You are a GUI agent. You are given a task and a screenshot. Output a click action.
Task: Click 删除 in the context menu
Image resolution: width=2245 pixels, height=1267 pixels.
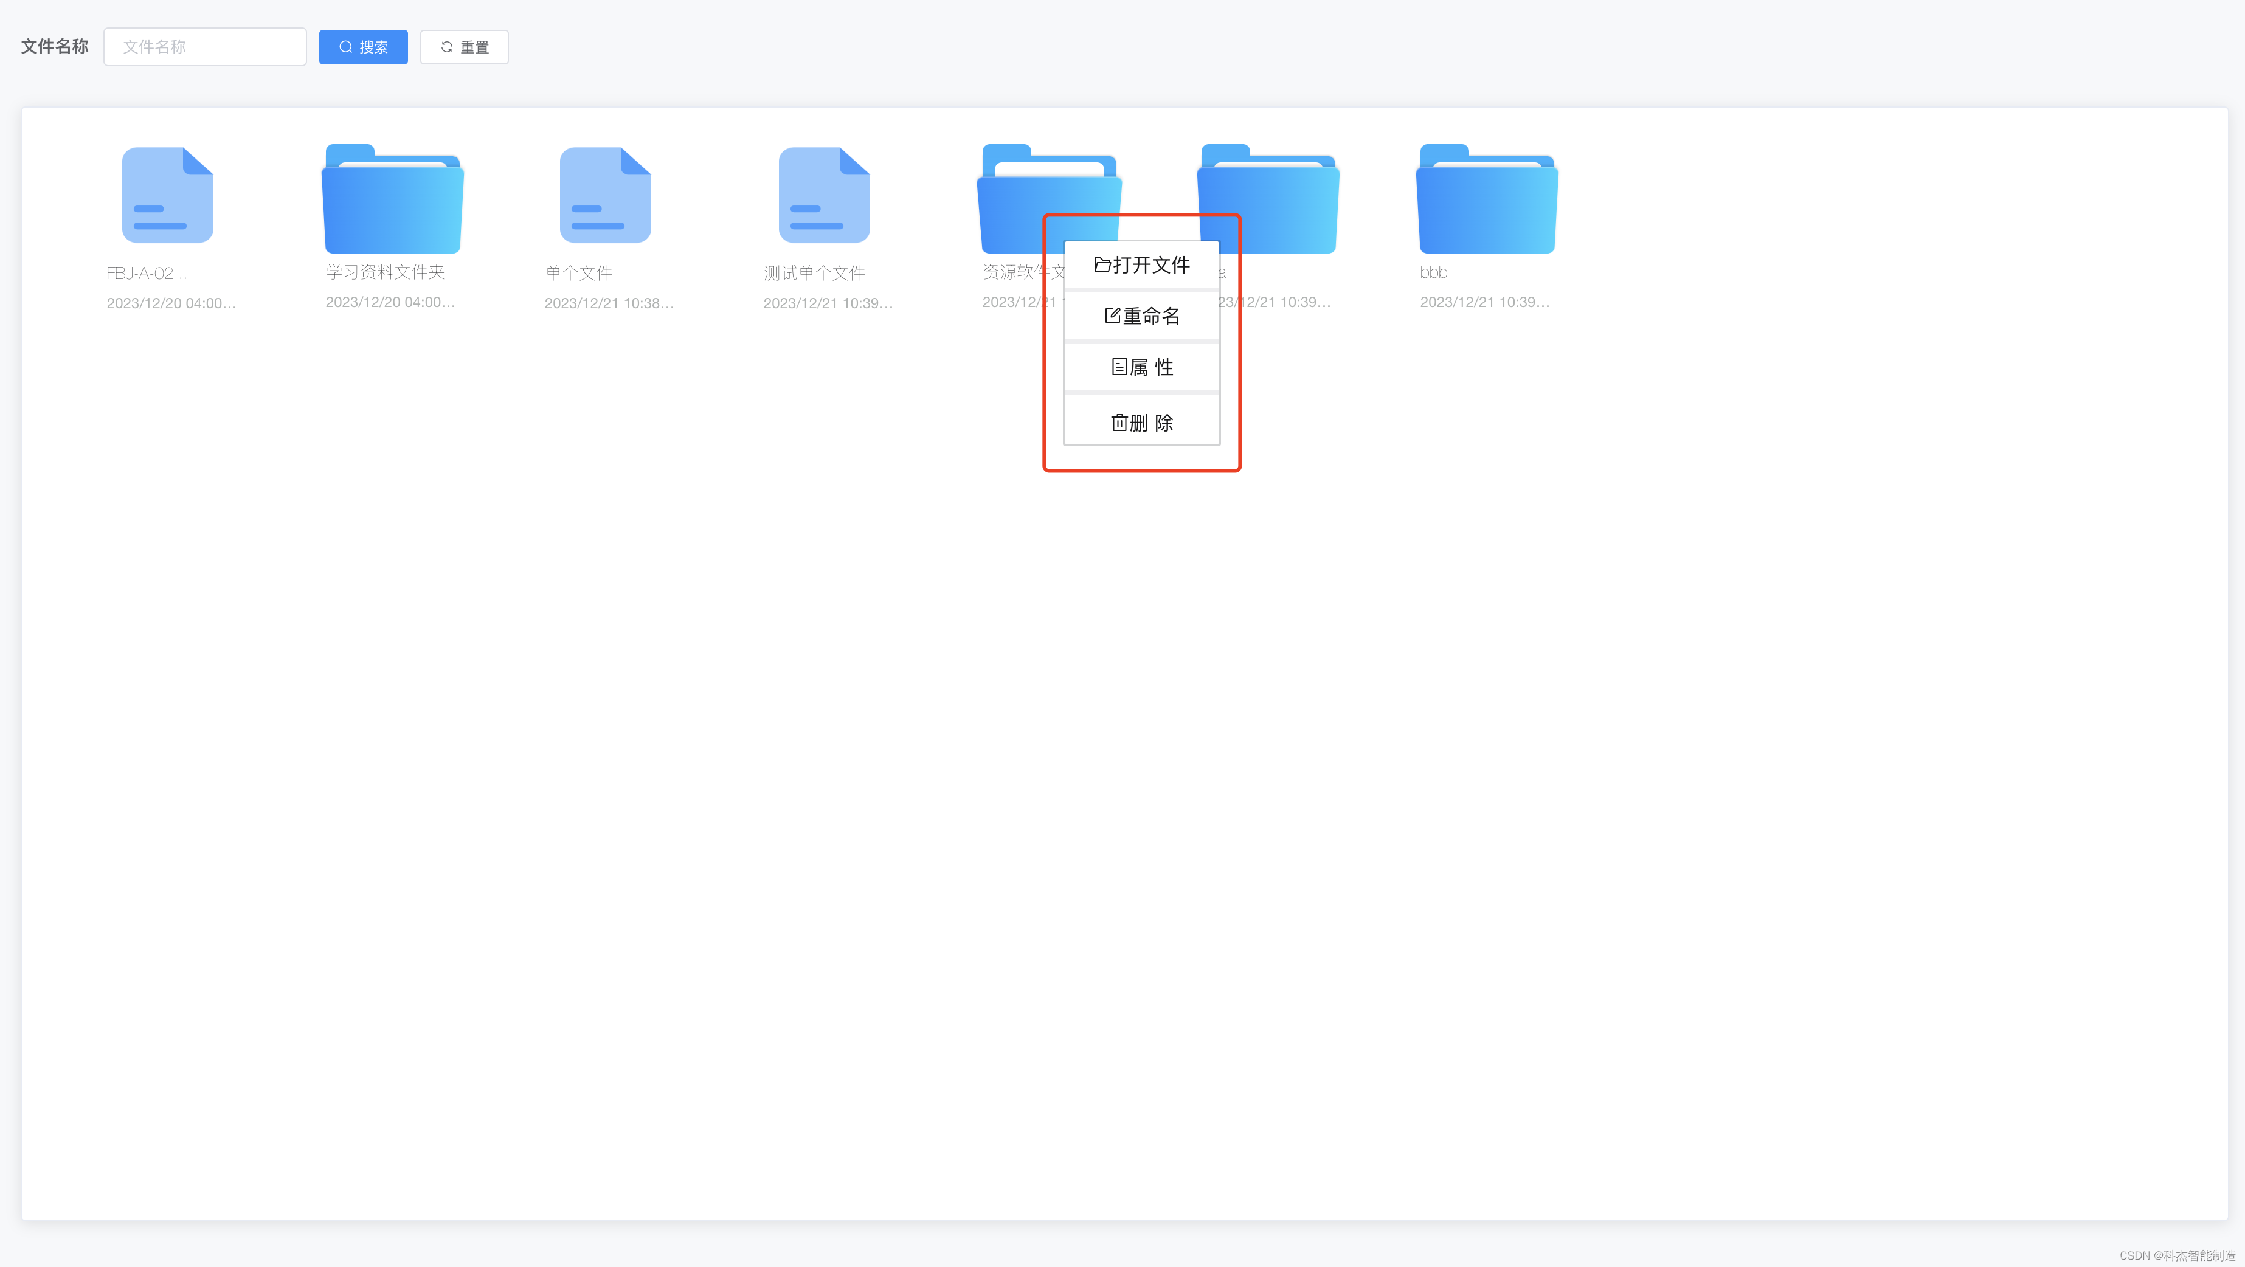[1142, 423]
